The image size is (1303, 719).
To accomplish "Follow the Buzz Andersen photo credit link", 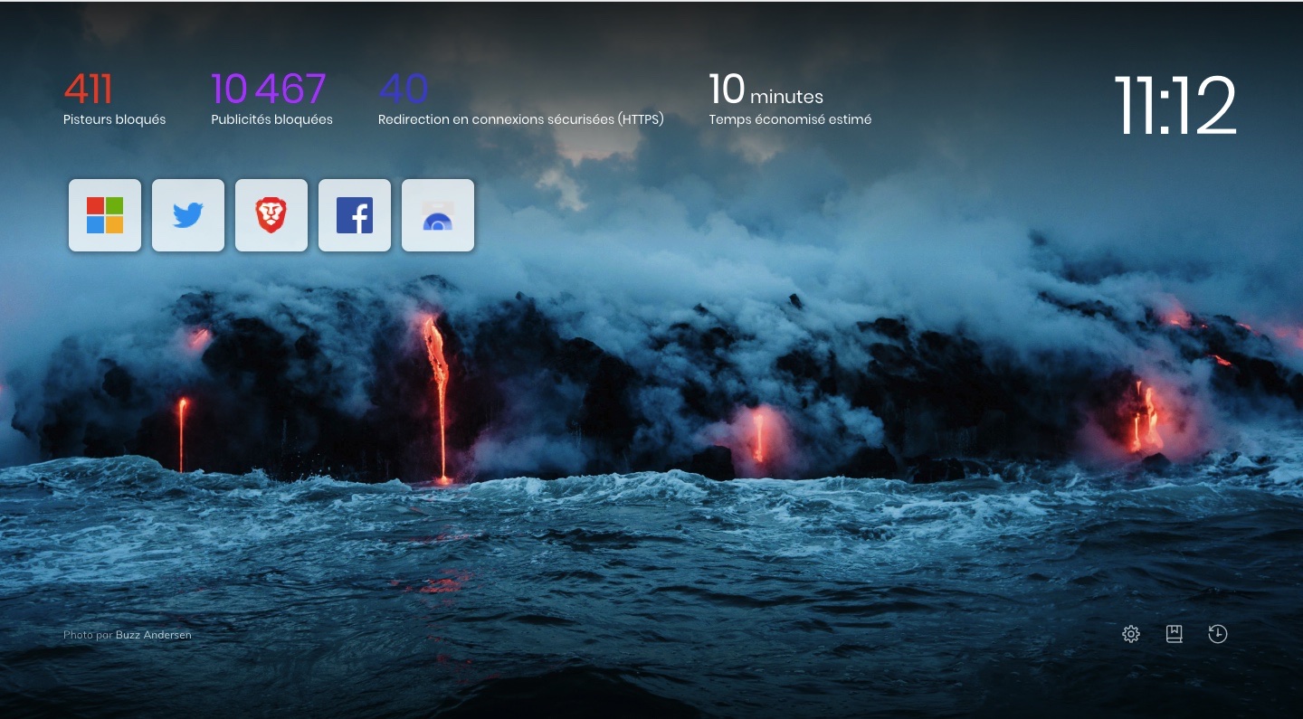I will pyautogui.click(x=153, y=635).
